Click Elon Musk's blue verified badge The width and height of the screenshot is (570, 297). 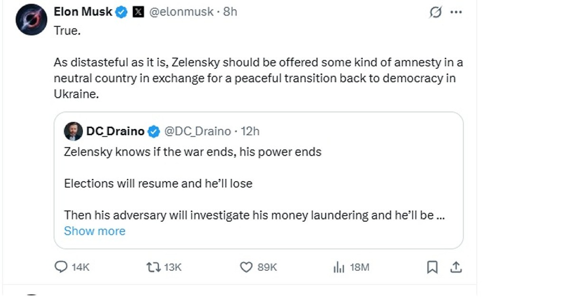[x=122, y=12]
